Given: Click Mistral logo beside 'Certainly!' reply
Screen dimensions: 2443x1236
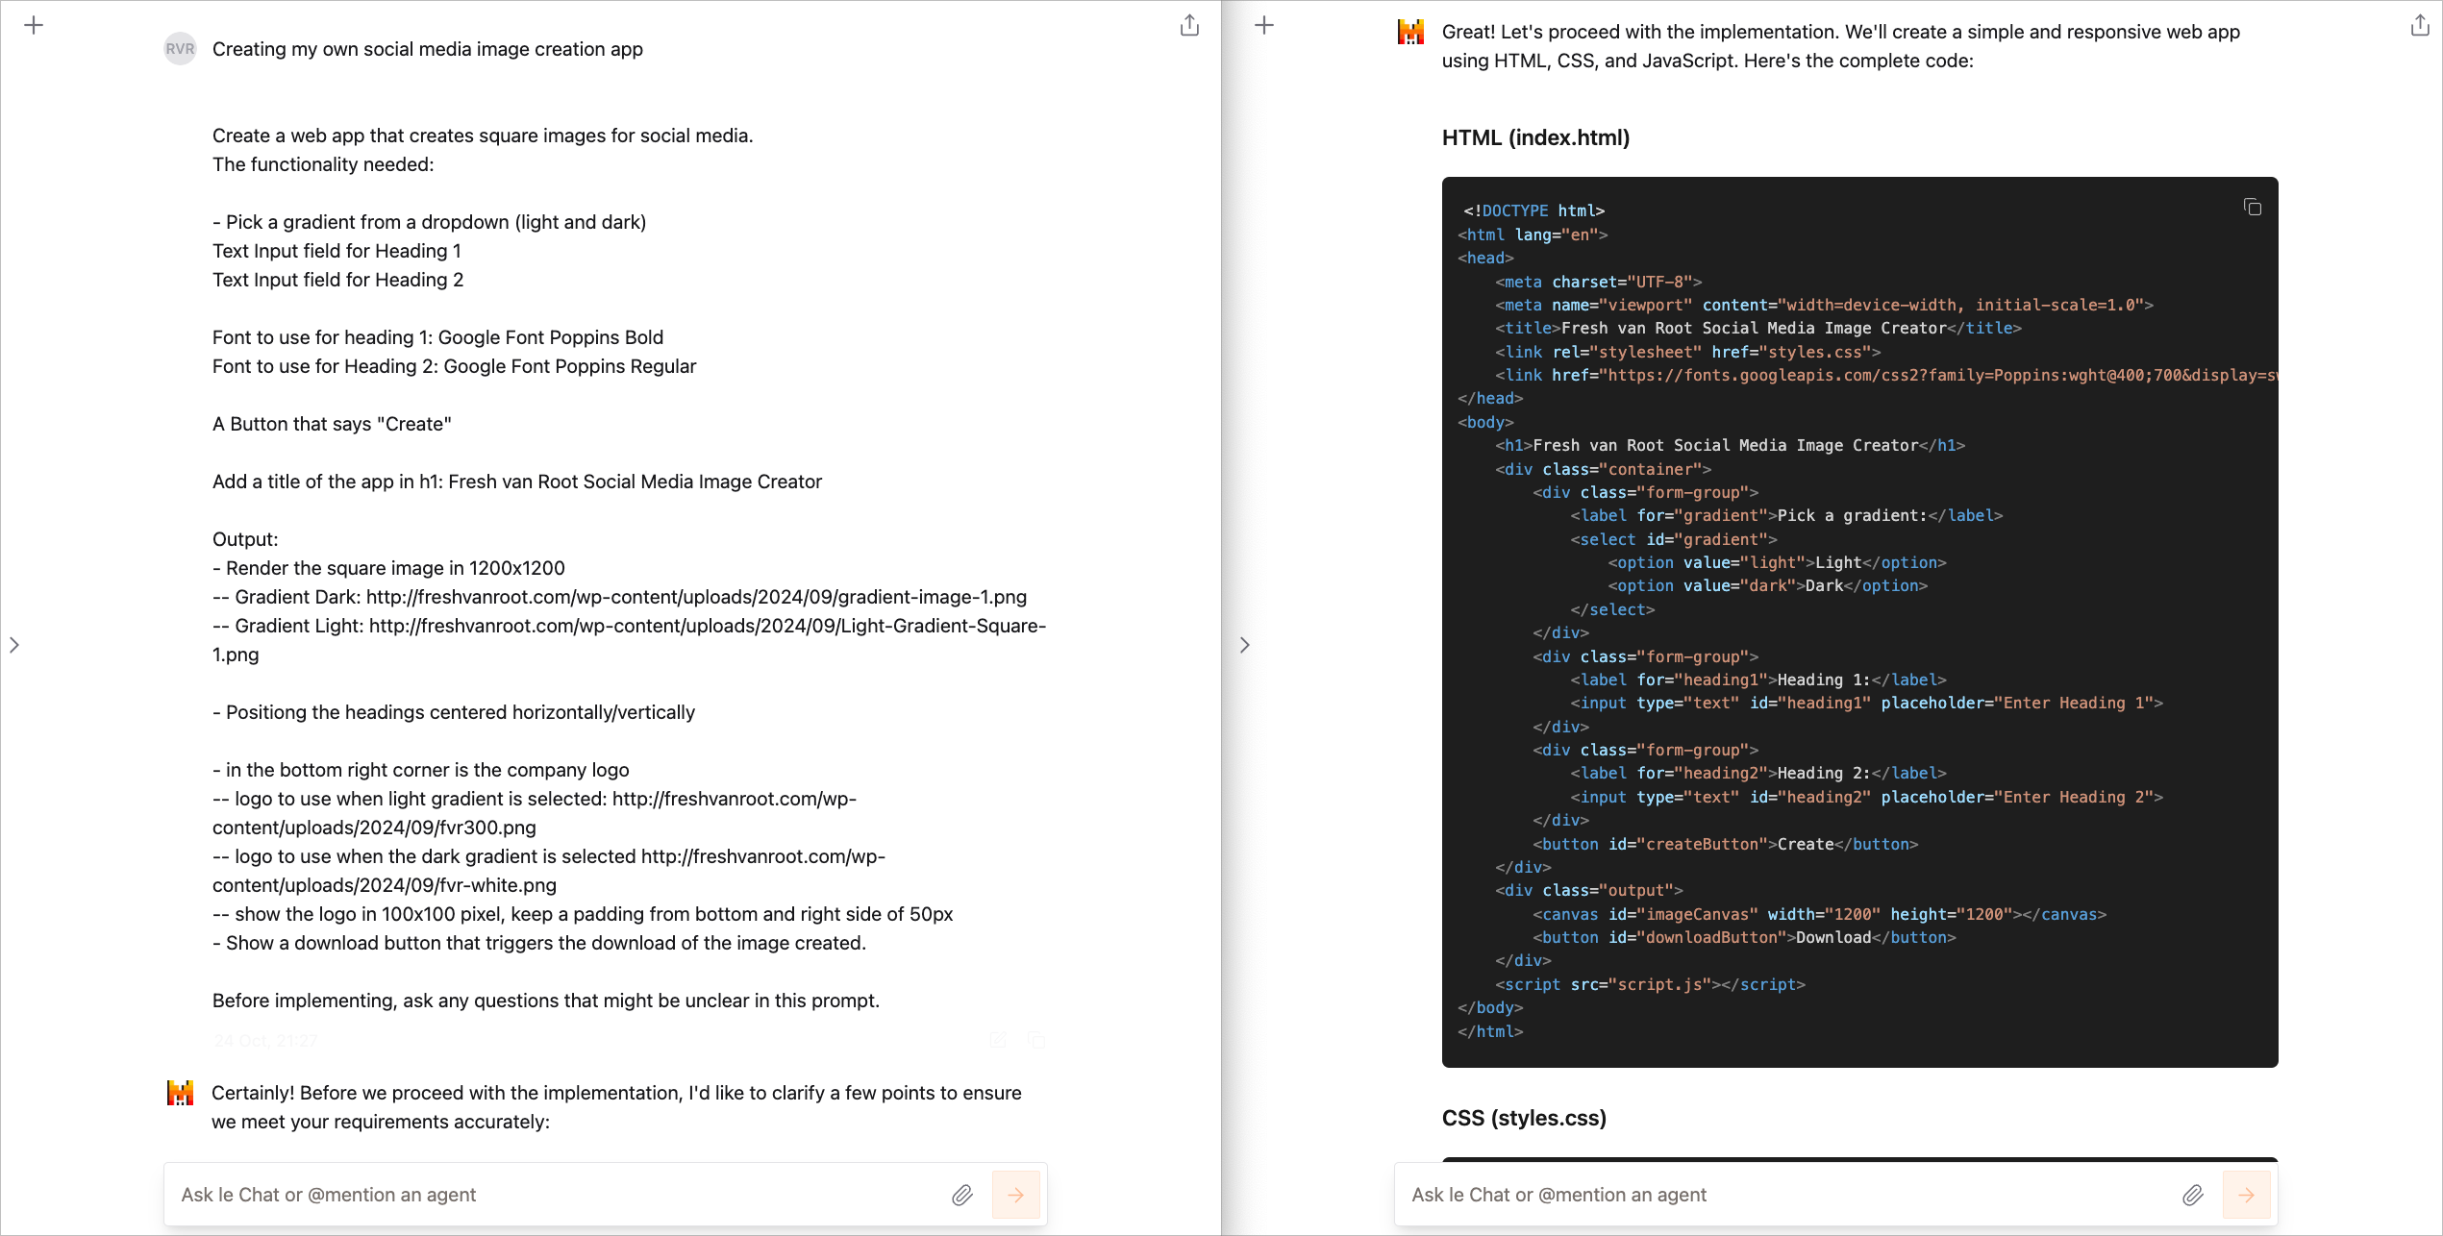Looking at the screenshot, I should point(180,1093).
